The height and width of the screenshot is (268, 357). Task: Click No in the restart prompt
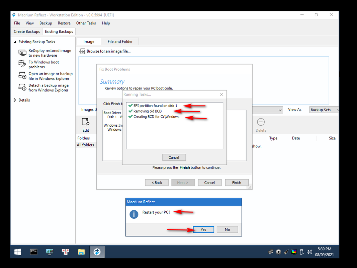(x=227, y=229)
